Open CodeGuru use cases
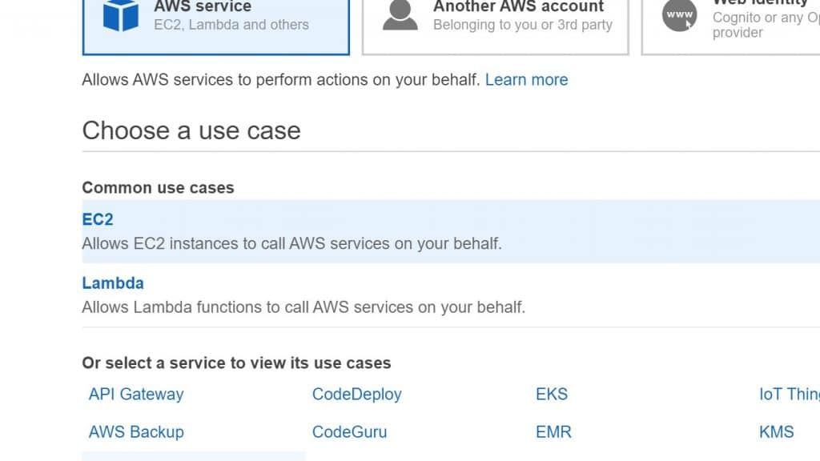Image resolution: width=820 pixels, height=461 pixels. (349, 431)
